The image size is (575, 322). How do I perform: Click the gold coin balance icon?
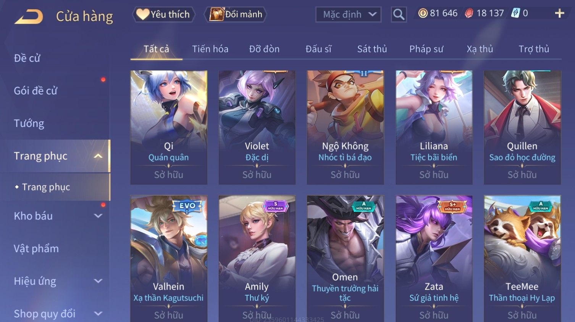tap(423, 13)
